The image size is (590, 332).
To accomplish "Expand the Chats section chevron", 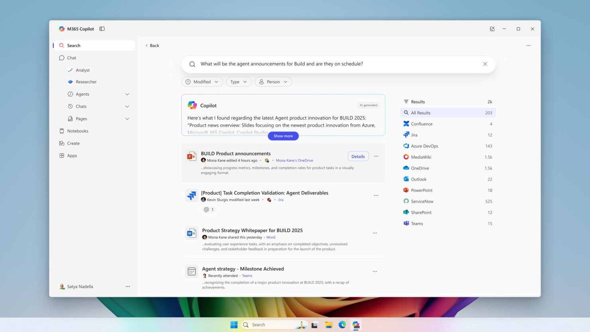I will click(x=127, y=106).
